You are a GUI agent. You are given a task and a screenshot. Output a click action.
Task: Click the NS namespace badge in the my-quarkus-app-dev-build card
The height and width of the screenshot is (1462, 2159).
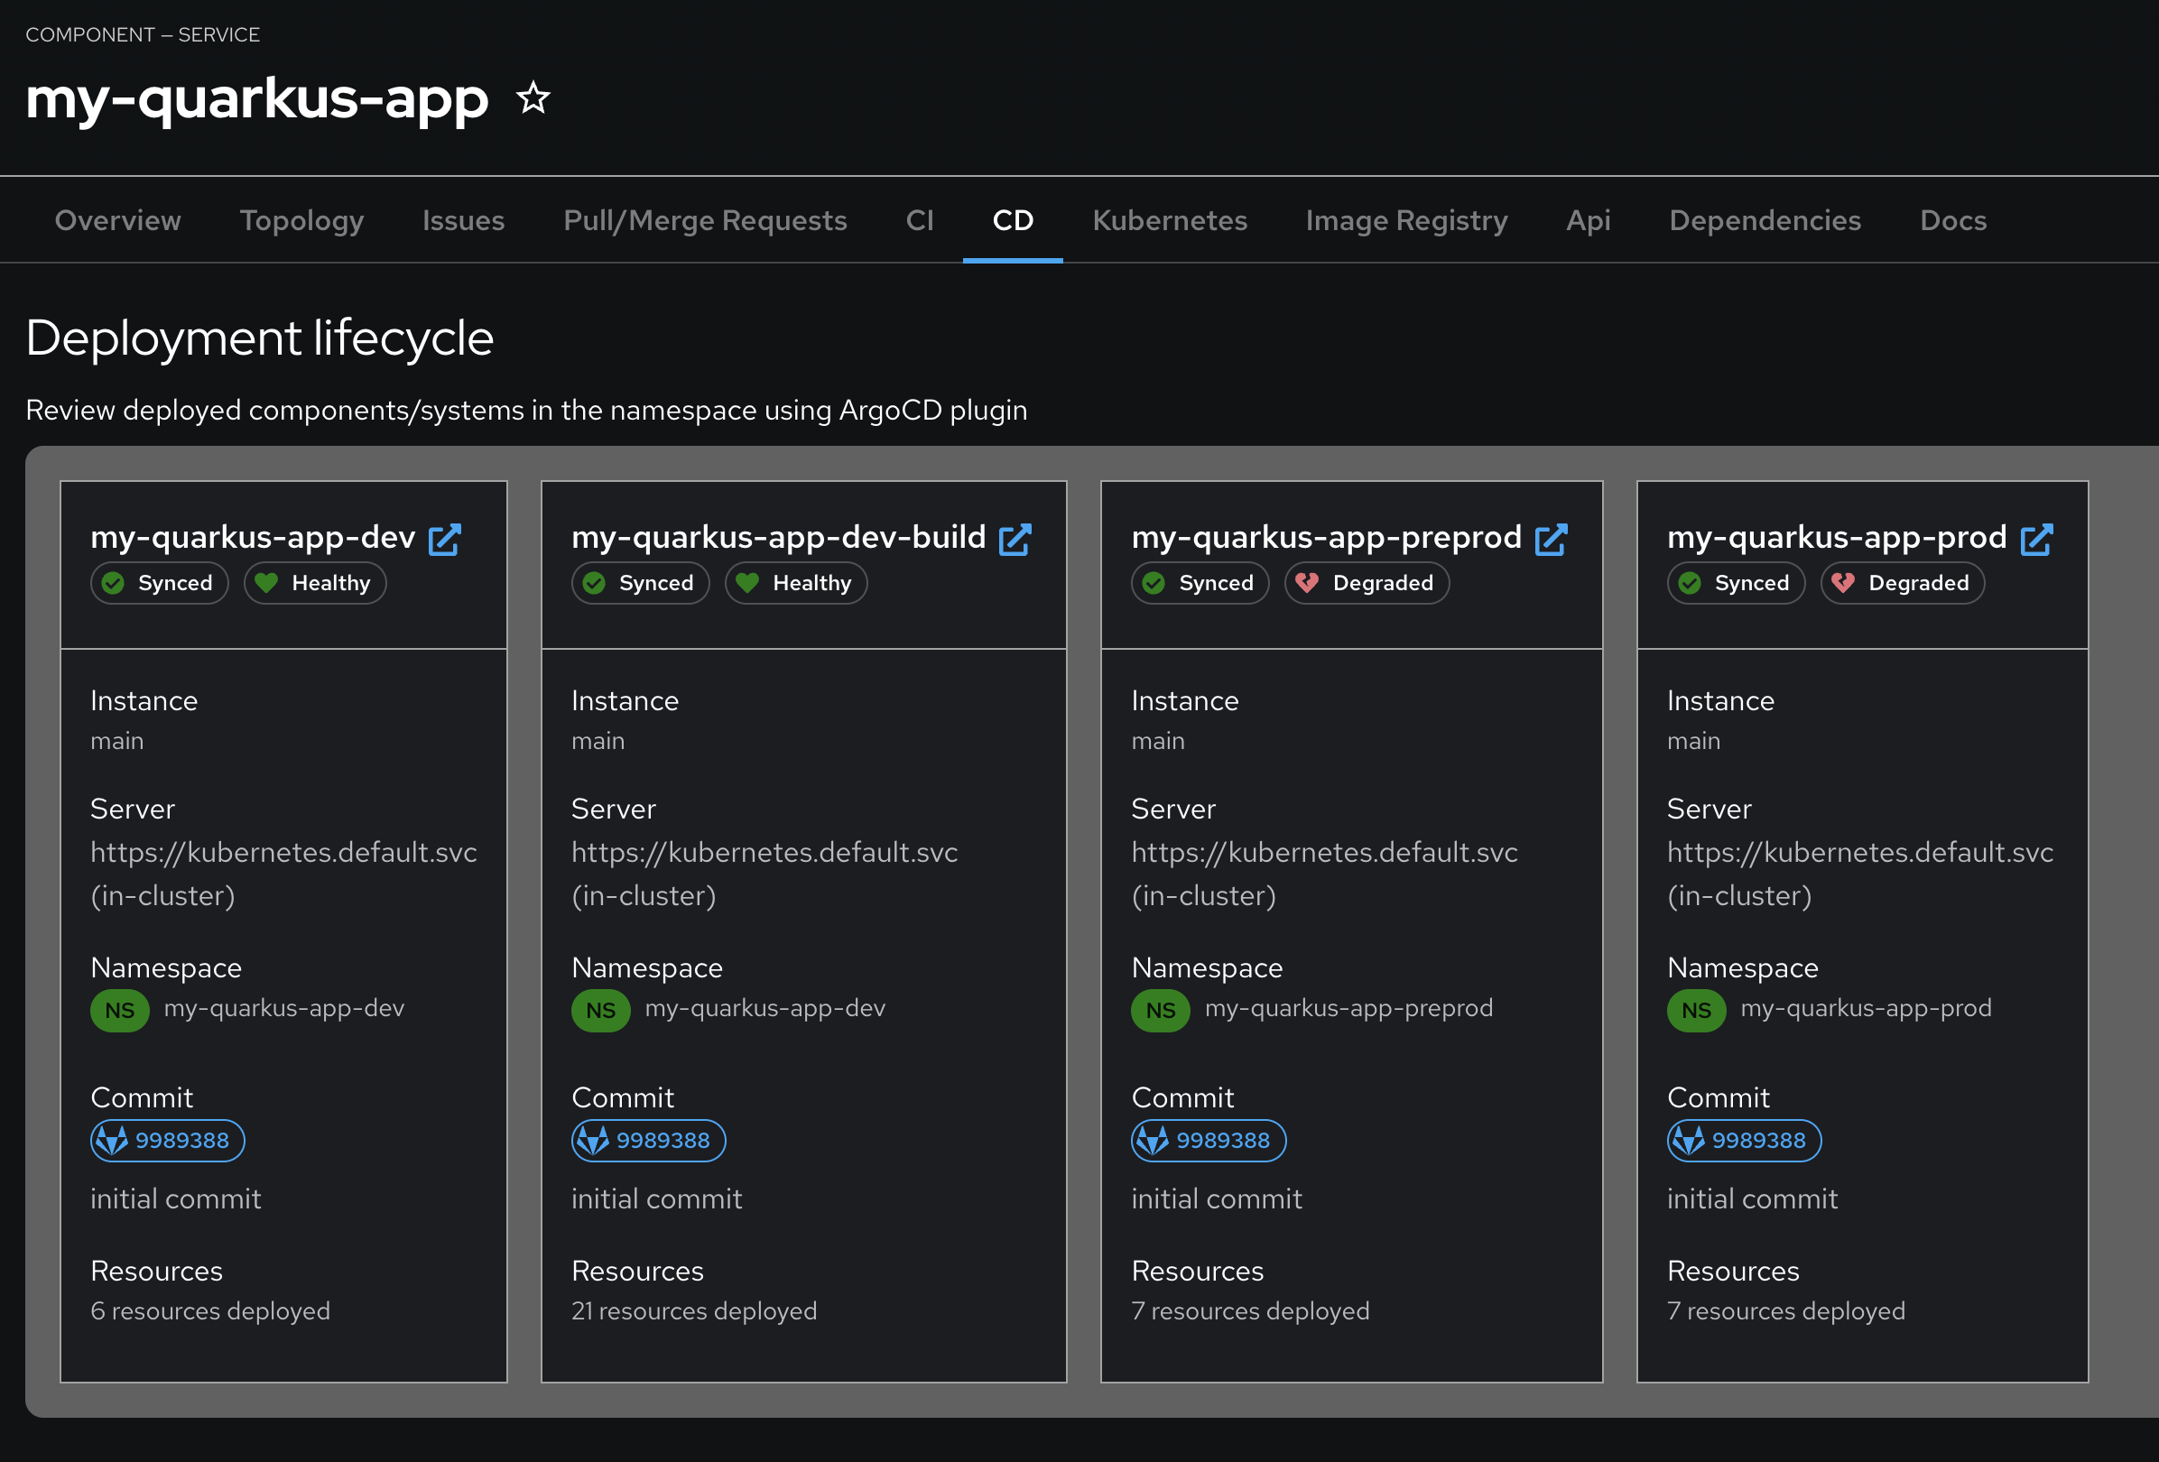pyautogui.click(x=601, y=1011)
